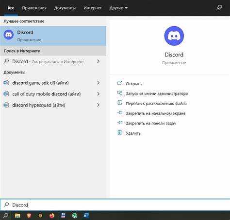Image resolution: width=230 pixels, height=220 pixels.
Task: Select Discord - См. результаты в Интернете
Action: click(53, 61)
